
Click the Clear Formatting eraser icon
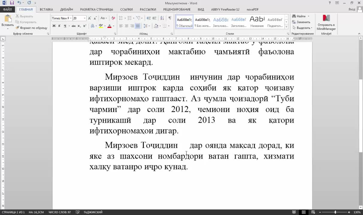click(x=113, y=18)
